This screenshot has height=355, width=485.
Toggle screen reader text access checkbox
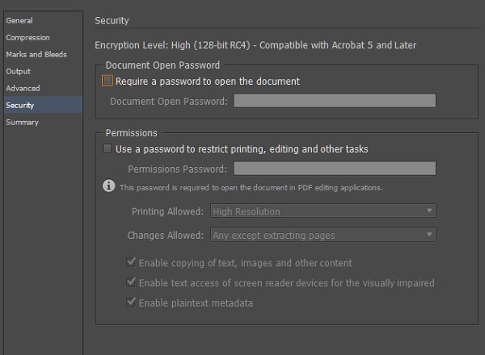point(130,283)
